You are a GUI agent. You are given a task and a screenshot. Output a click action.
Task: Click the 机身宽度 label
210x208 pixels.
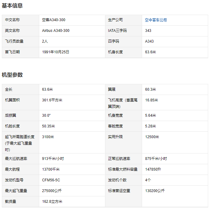click(115, 115)
